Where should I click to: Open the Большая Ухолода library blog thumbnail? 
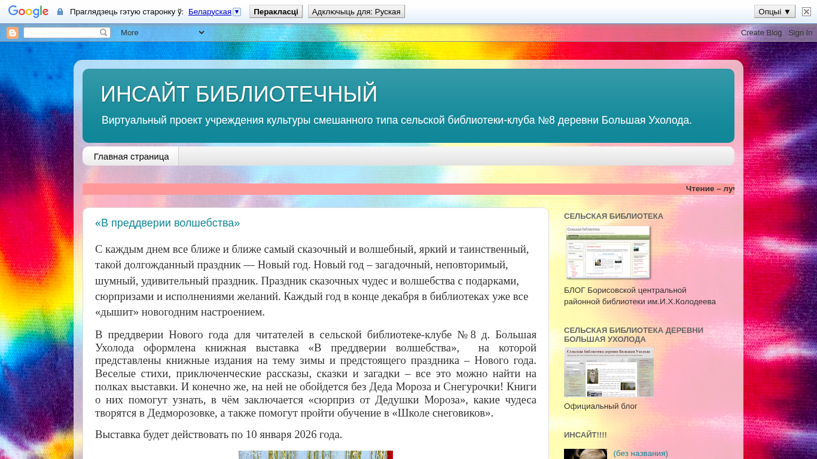point(609,373)
